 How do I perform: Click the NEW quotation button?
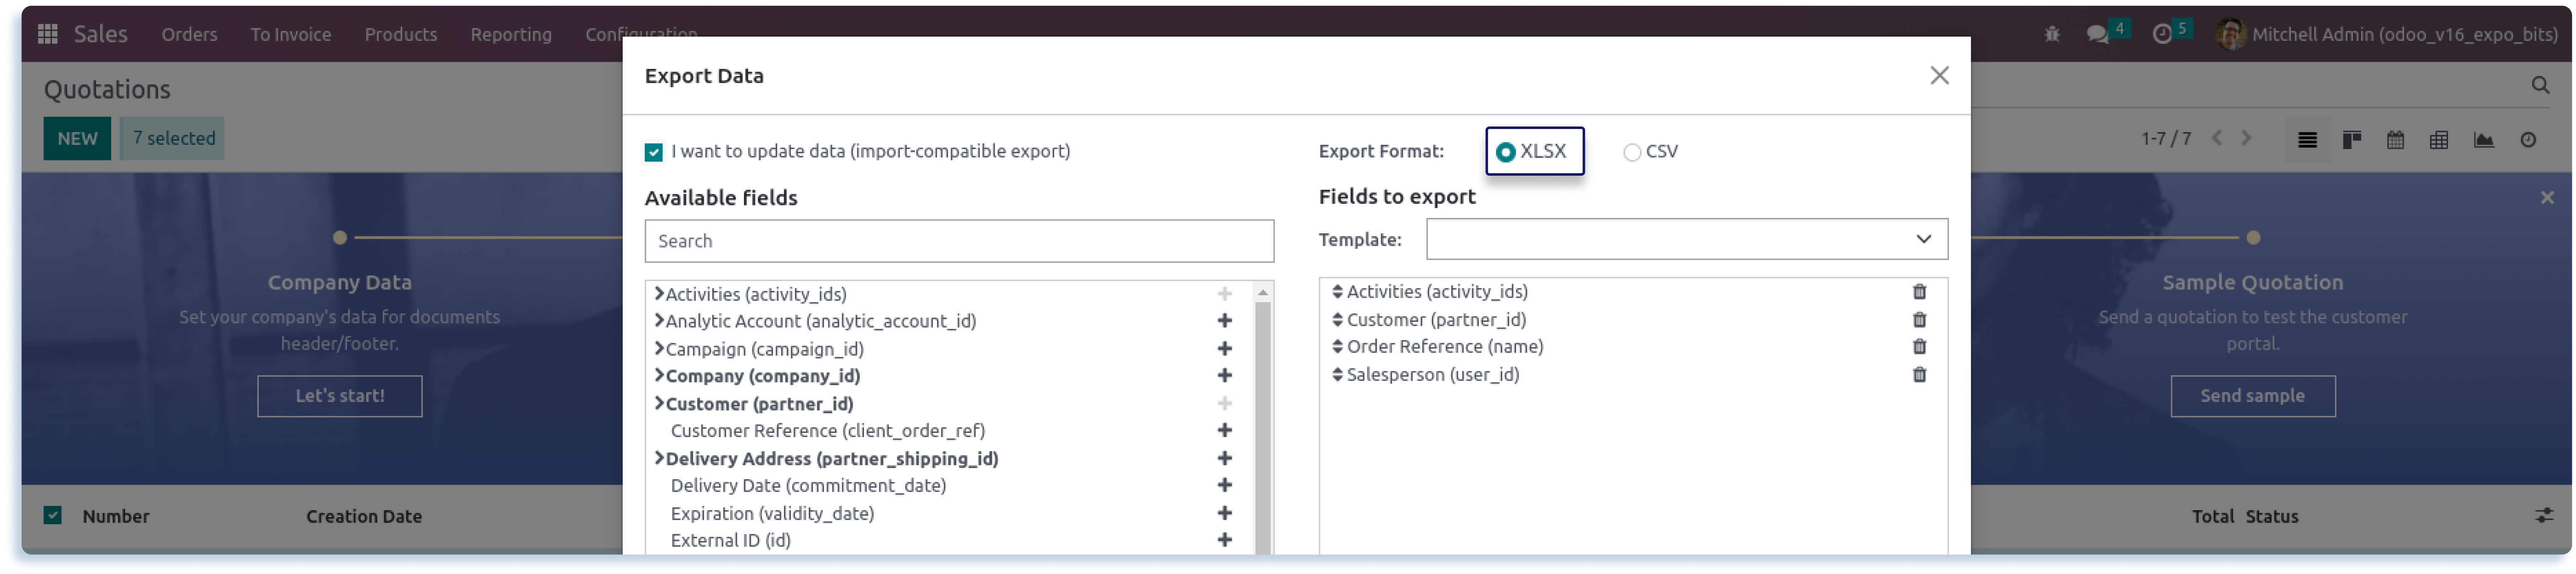point(77,139)
